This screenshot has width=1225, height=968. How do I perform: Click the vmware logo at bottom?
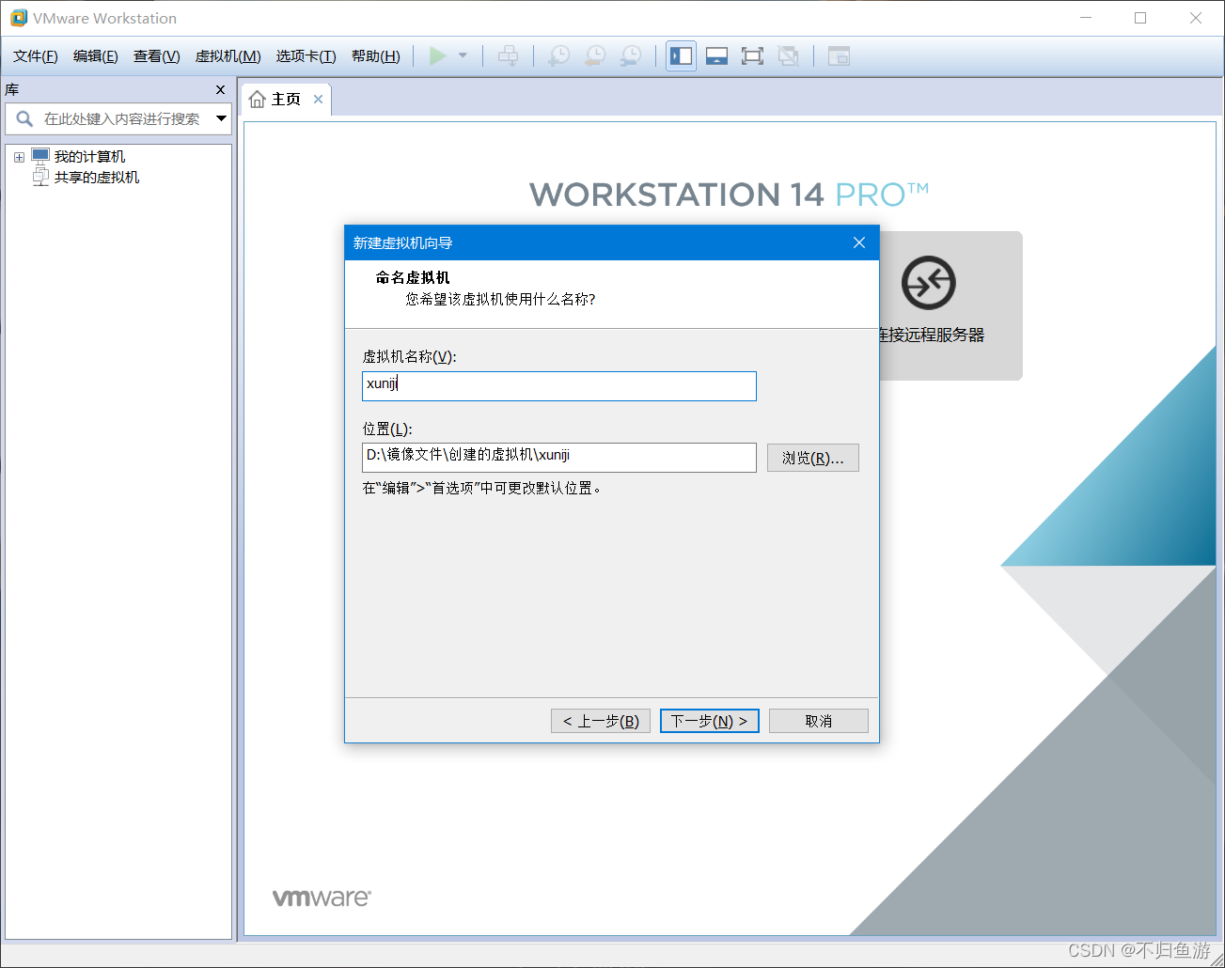click(x=322, y=898)
